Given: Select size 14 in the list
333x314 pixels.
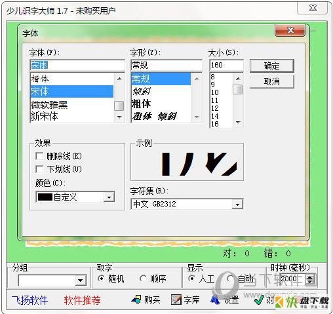Looking at the screenshot, I should pyautogui.click(x=221, y=116).
